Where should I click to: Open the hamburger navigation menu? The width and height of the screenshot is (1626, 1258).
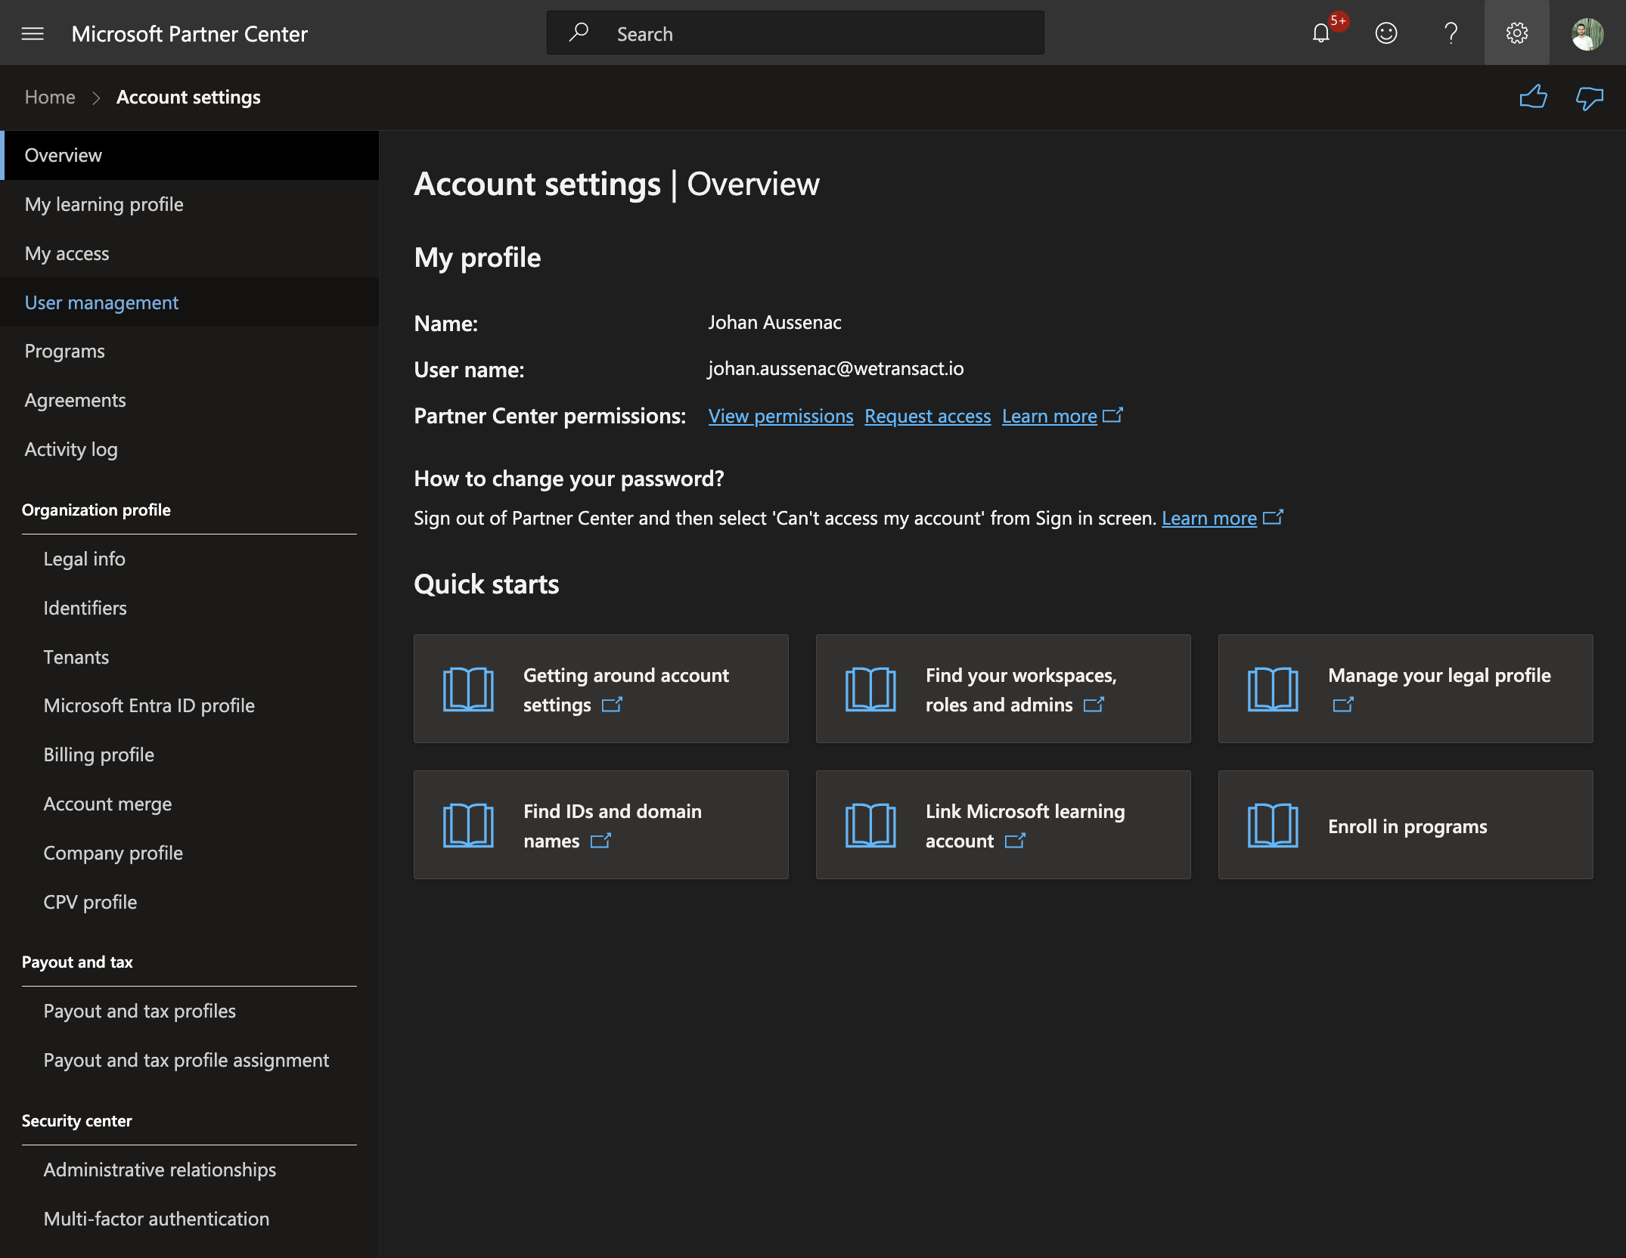(33, 33)
